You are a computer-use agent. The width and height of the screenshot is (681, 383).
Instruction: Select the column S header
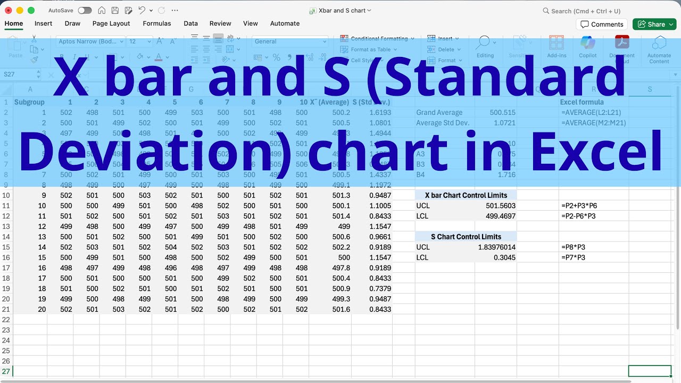pos(650,89)
